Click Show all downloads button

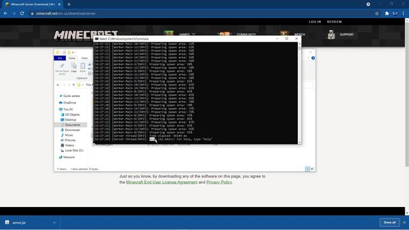389,222
